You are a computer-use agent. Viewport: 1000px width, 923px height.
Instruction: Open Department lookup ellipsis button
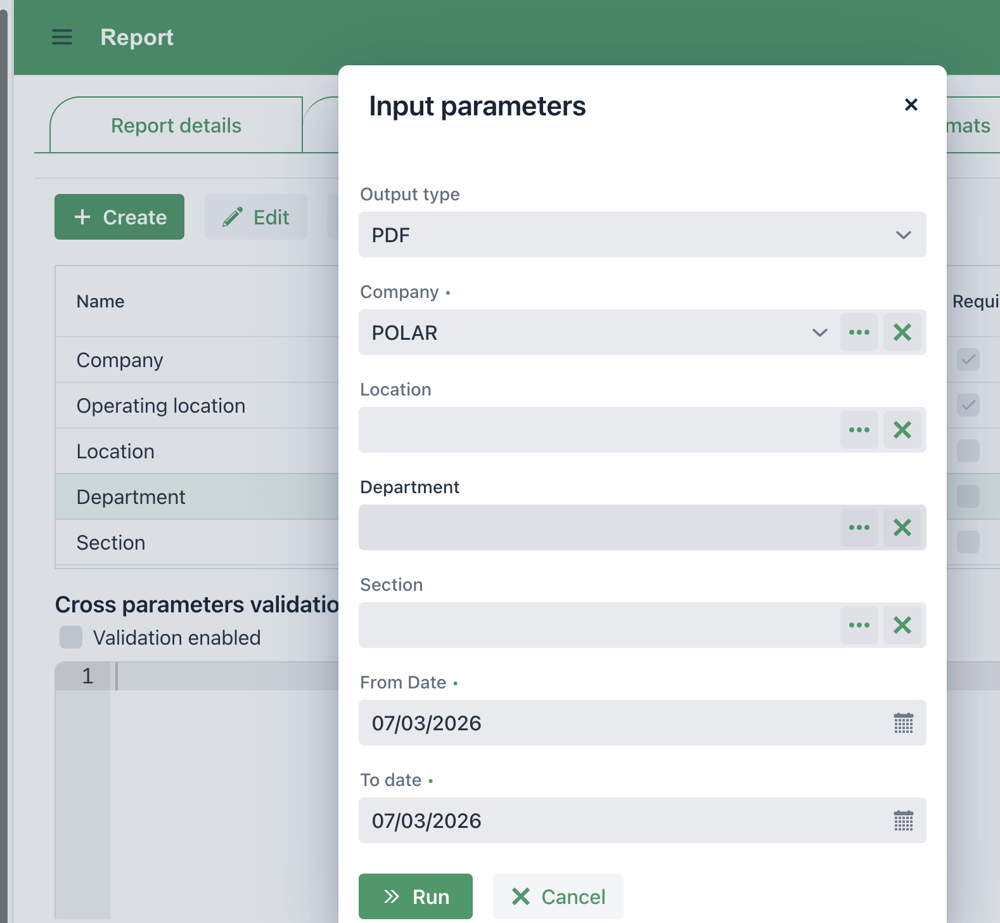tap(859, 527)
